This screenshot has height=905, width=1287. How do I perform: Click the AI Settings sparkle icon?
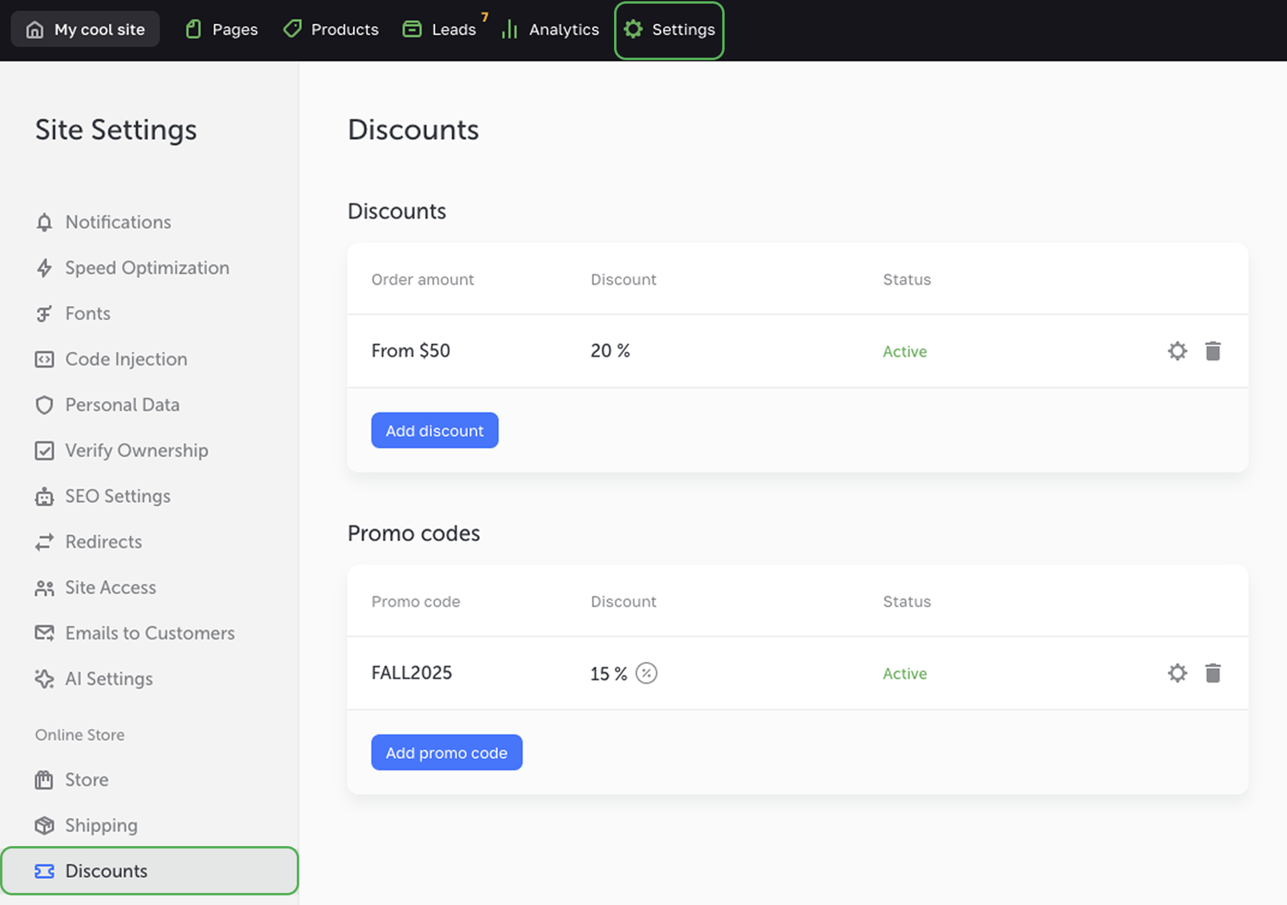tap(44, 678)
